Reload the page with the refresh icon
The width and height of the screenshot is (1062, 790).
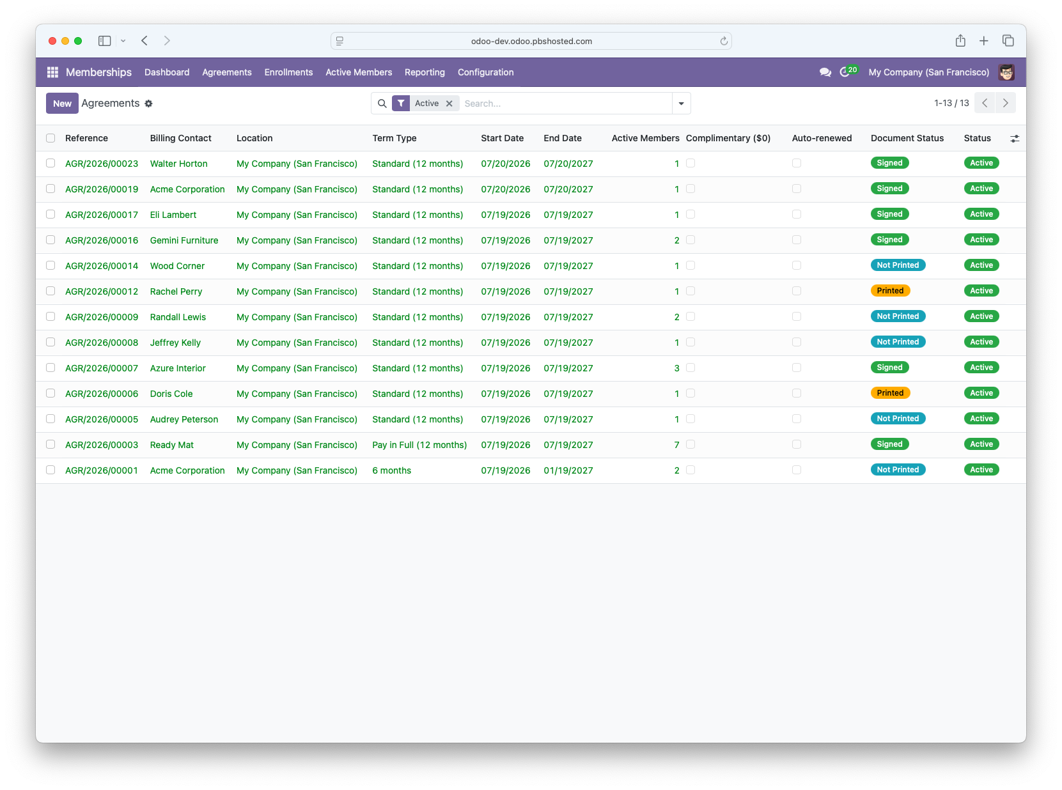click(x=724, y=41)
